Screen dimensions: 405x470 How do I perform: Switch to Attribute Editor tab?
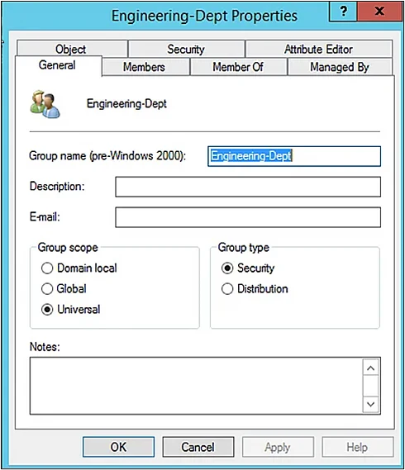coord(318,49)
